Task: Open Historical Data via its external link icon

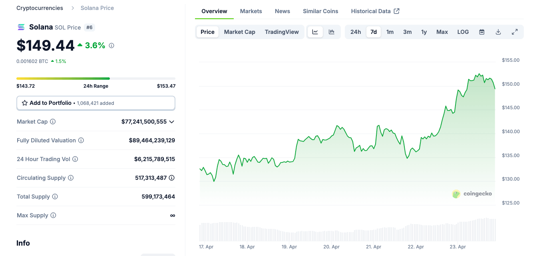Action: tap(396, 11)
